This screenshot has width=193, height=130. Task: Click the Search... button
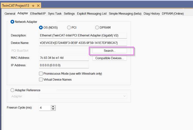click(109, 51)
